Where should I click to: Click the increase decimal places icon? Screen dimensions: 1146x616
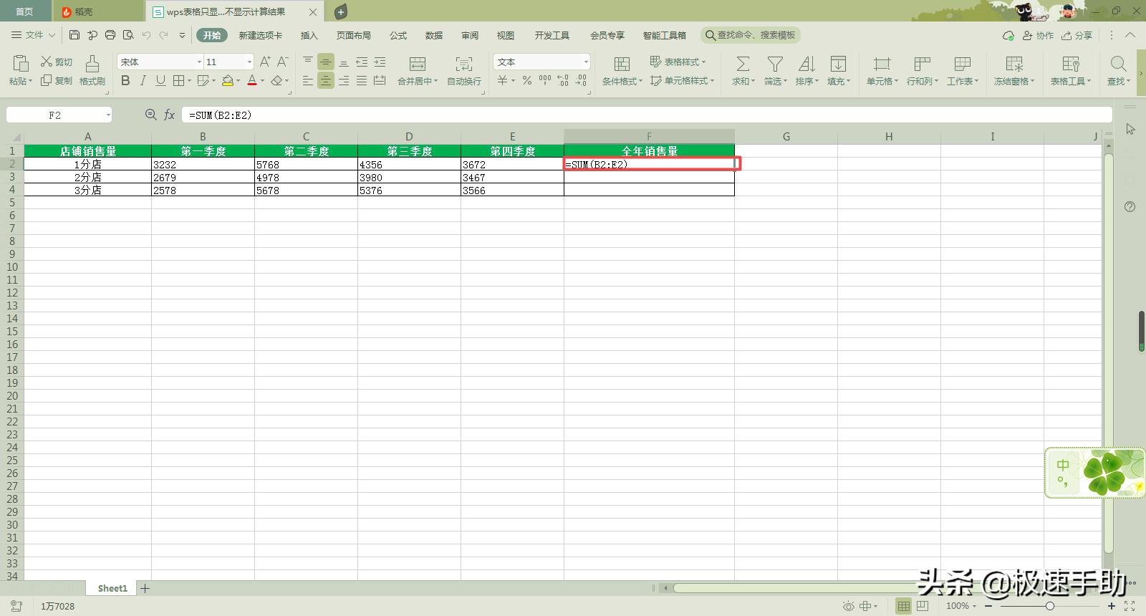(x=563, y=81)
